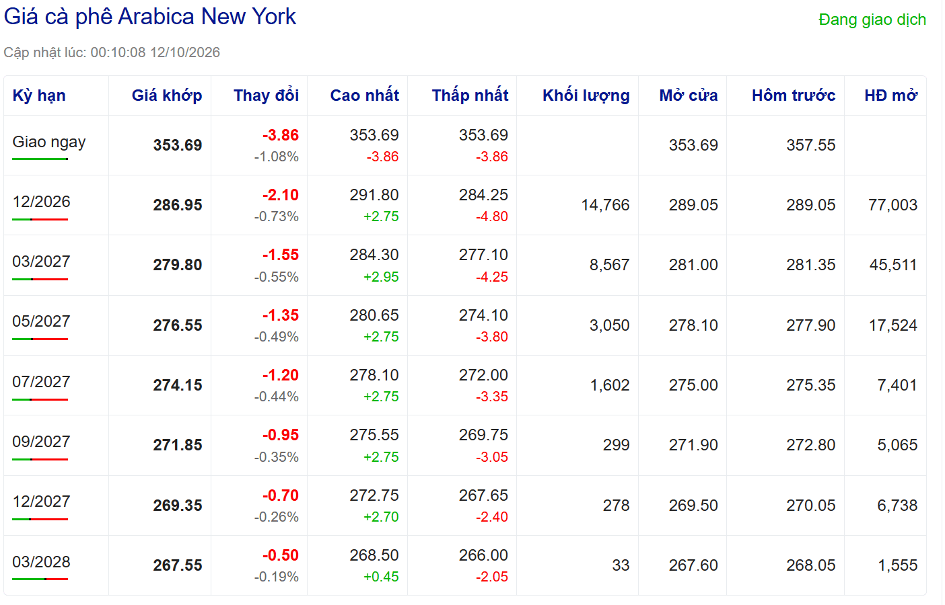
Task: Click the 'Giá khớp' column header
Action: click(167, 95)
